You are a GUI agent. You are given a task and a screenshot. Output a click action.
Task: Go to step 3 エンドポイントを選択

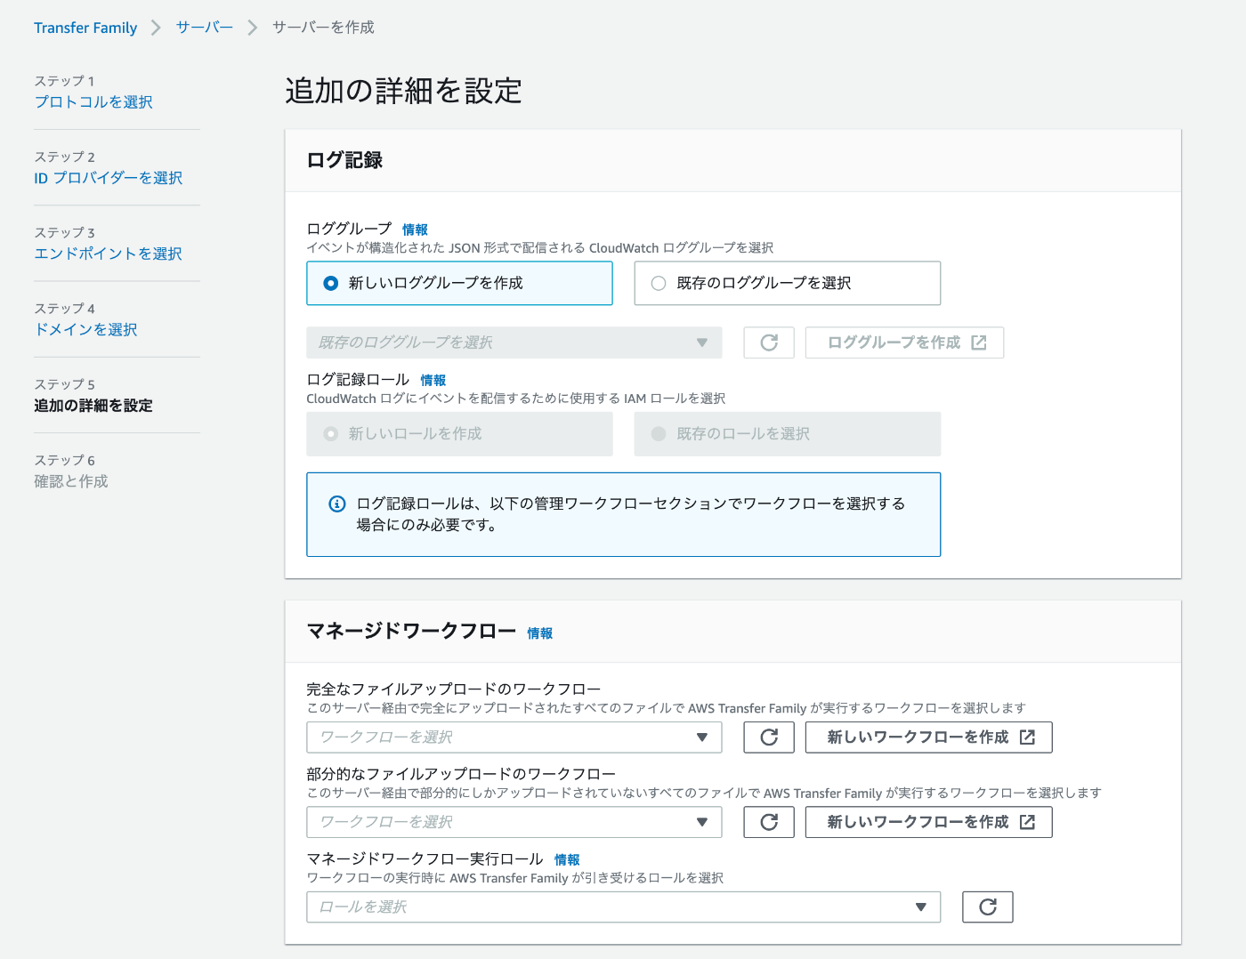coord(108,254)
